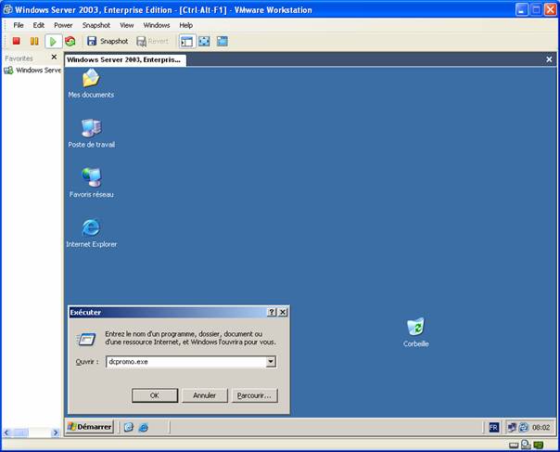Expand the Ouvrir combo box dropdown arrow
The height and width of the screenshot is (452, 560).
[271, 362]
